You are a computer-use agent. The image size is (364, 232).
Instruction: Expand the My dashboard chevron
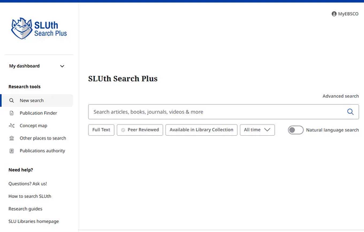point(62,66)
